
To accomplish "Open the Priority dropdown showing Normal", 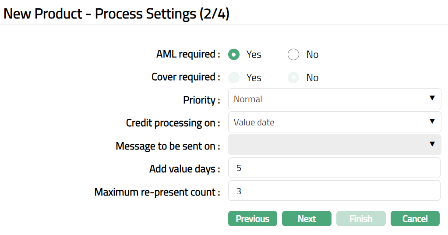I will tap(334, 99).
